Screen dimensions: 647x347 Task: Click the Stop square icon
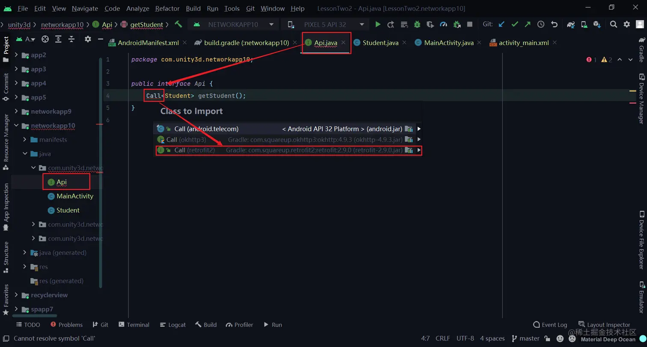(x=470, y=24)
